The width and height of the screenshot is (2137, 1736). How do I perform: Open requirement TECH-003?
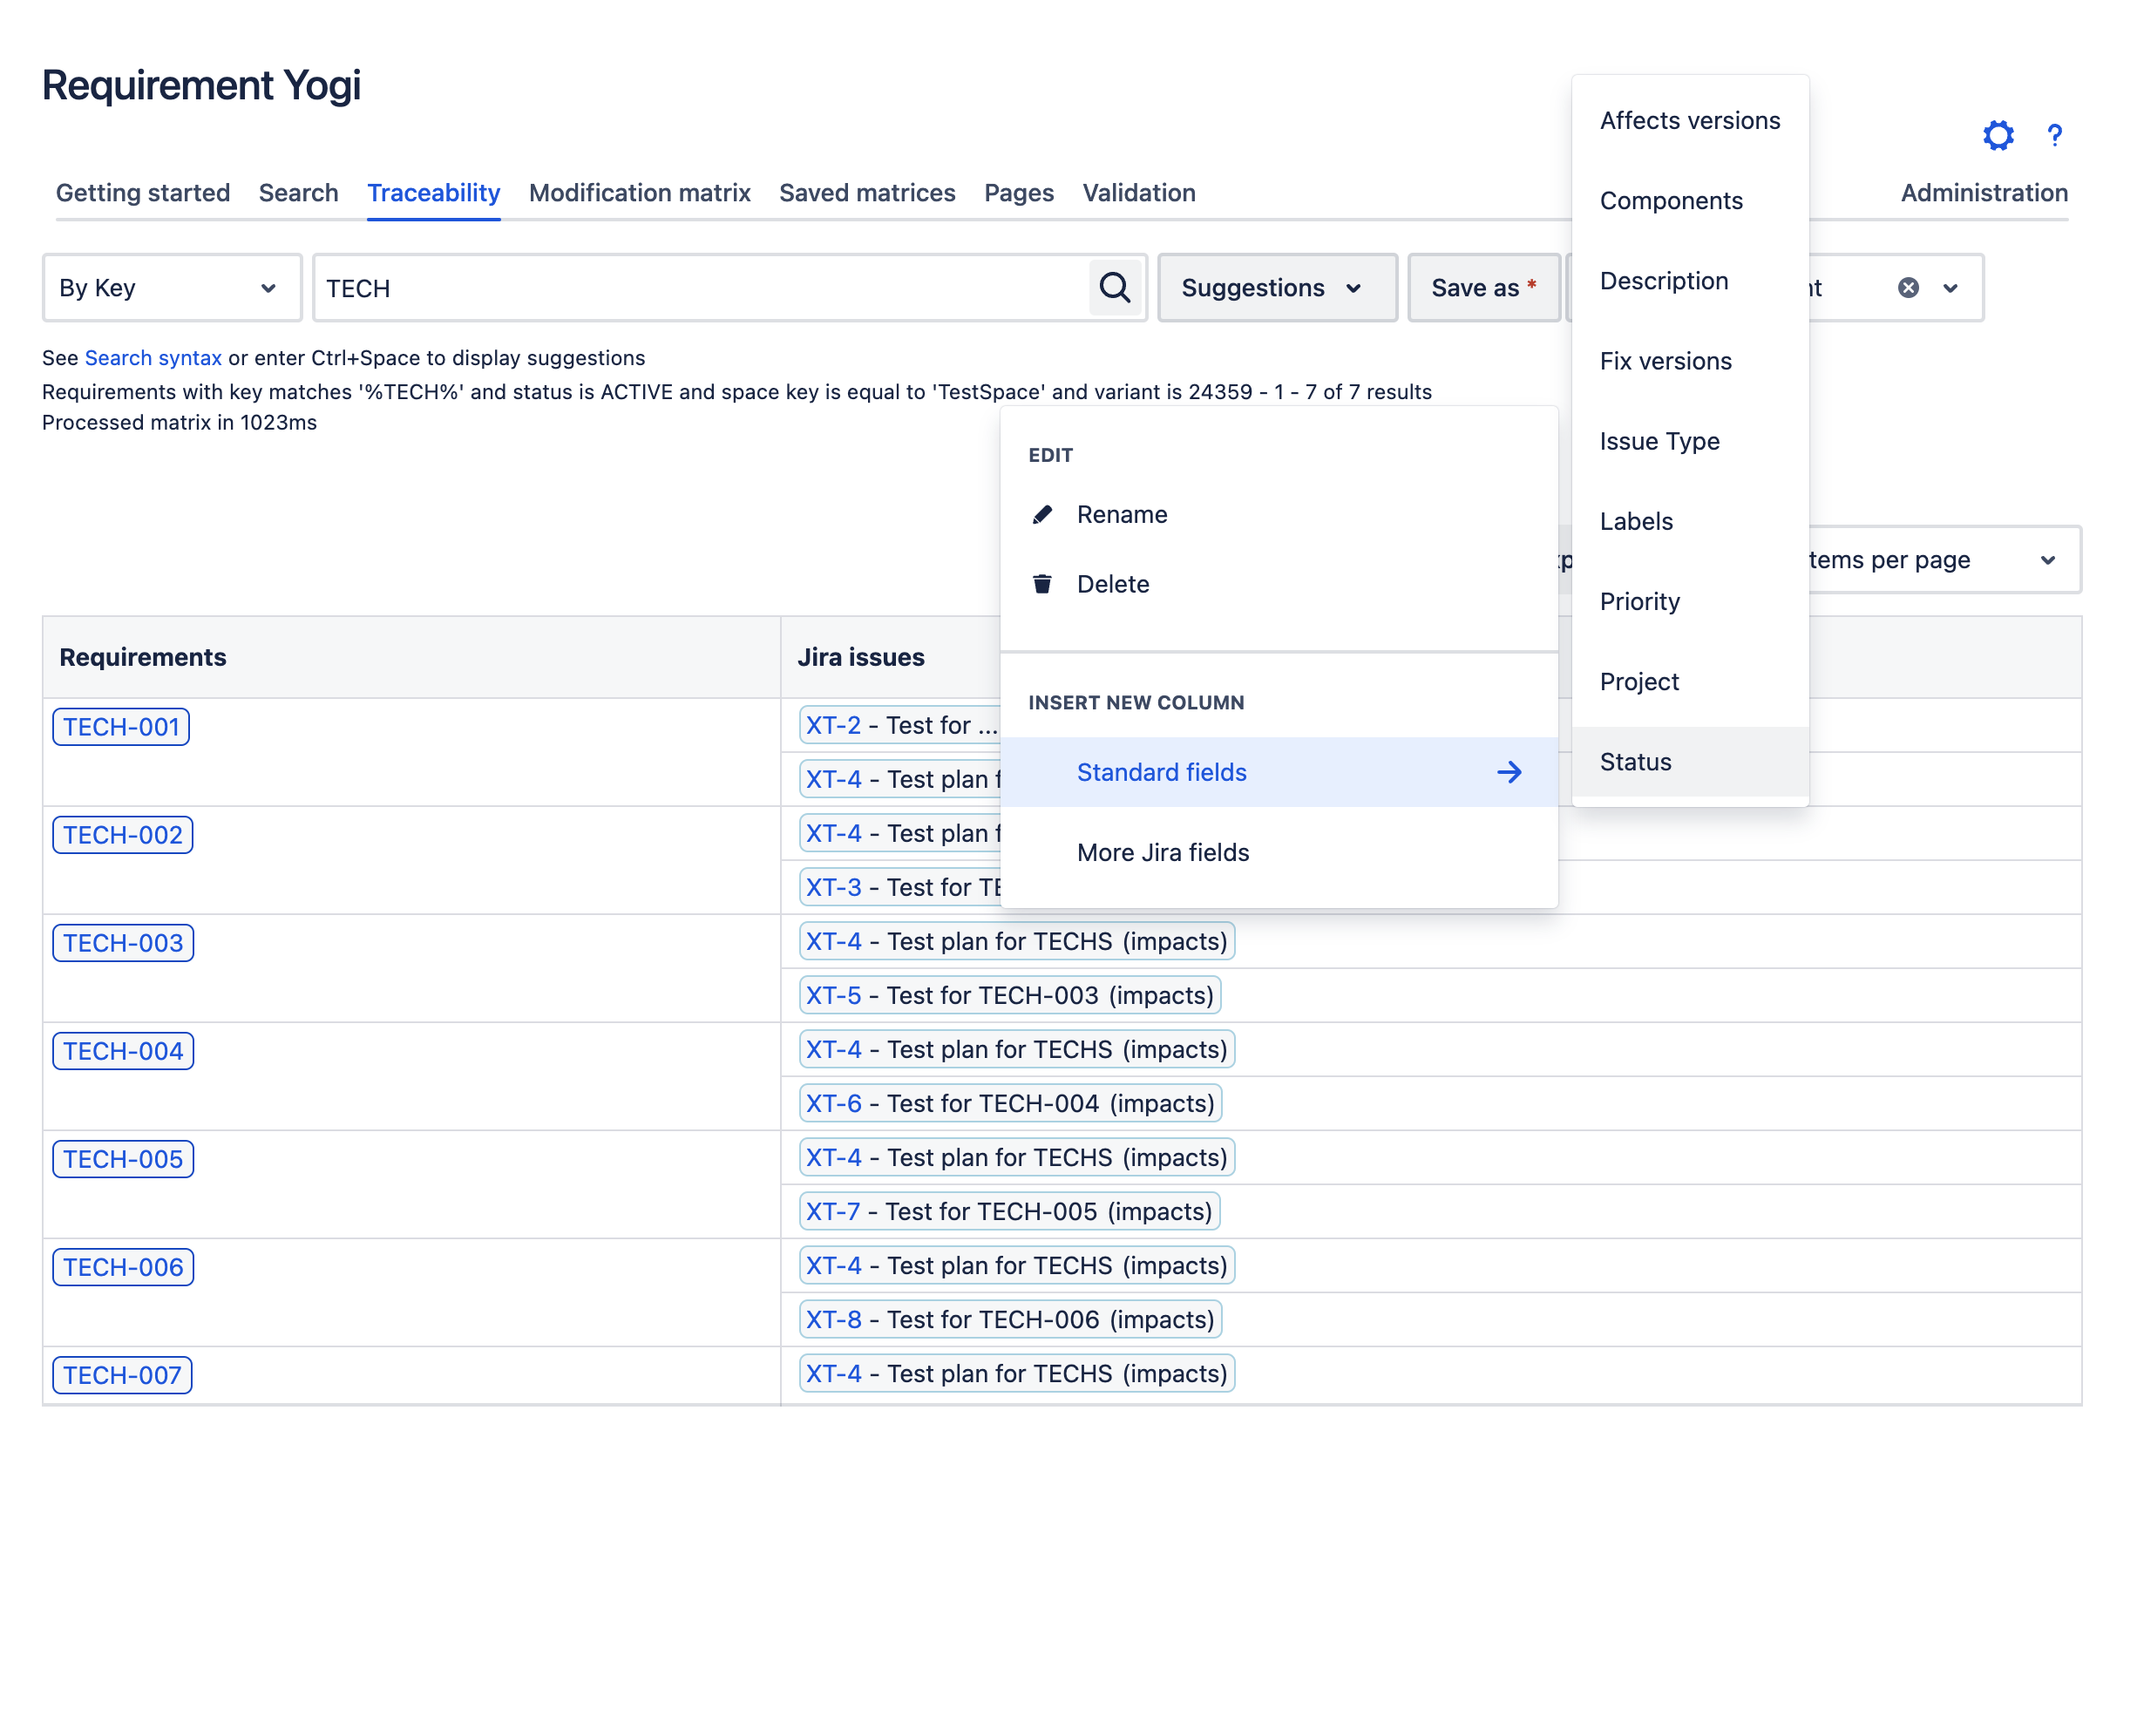tap(122, 941)
